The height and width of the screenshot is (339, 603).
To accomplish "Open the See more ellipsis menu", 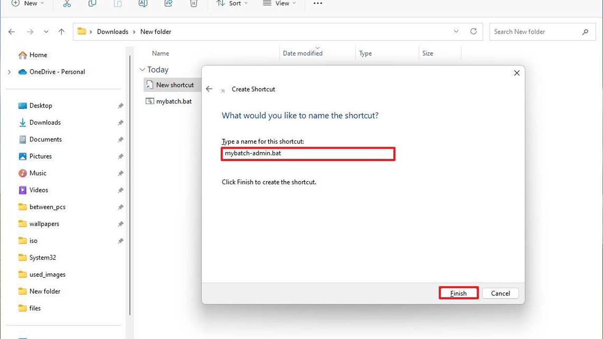I will [x=318, y=4].
